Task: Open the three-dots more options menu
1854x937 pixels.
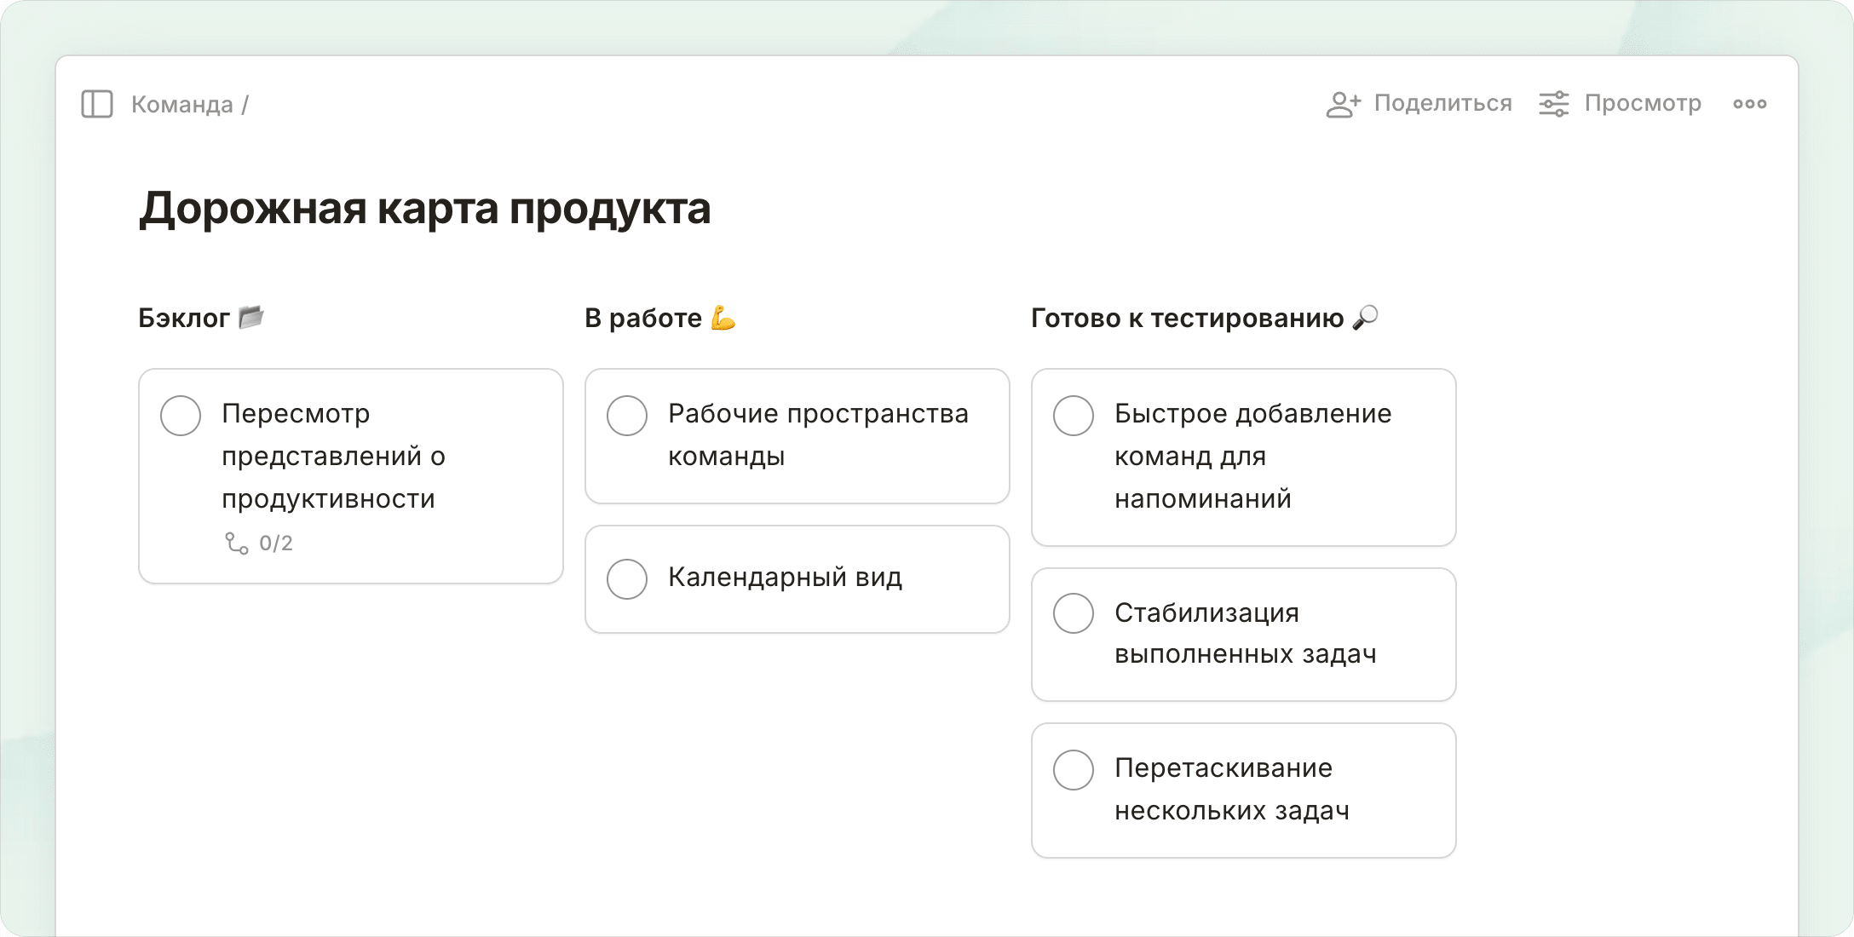Action: click(x=1749, y=104)
